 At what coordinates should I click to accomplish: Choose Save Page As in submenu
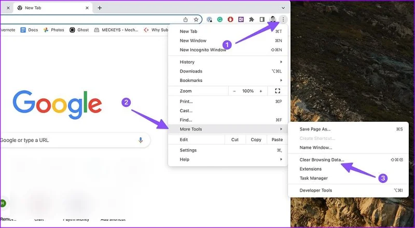pos(348,130)
